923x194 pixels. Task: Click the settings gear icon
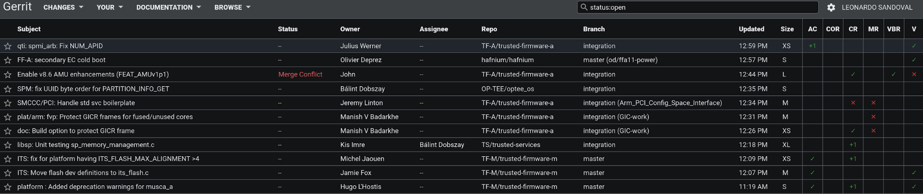831,7
